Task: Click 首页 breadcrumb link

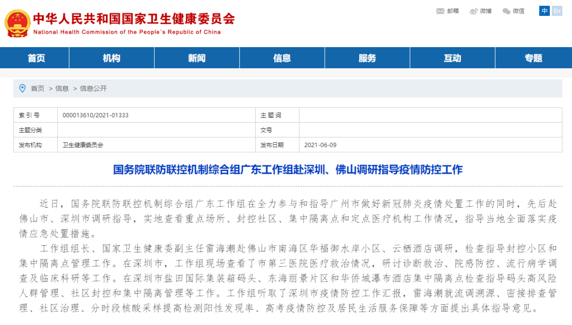Action: tap(38, 88)
